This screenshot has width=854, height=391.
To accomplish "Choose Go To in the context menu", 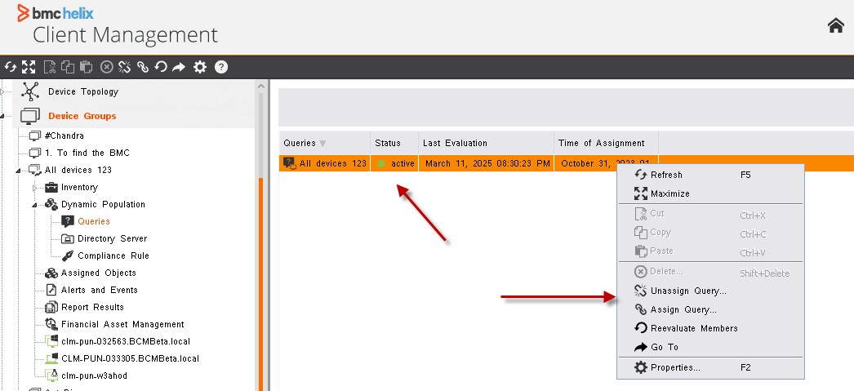I will [710, 347].
